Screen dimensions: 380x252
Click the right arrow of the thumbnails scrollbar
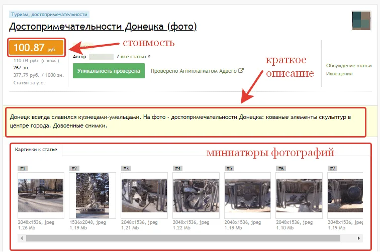359,238
